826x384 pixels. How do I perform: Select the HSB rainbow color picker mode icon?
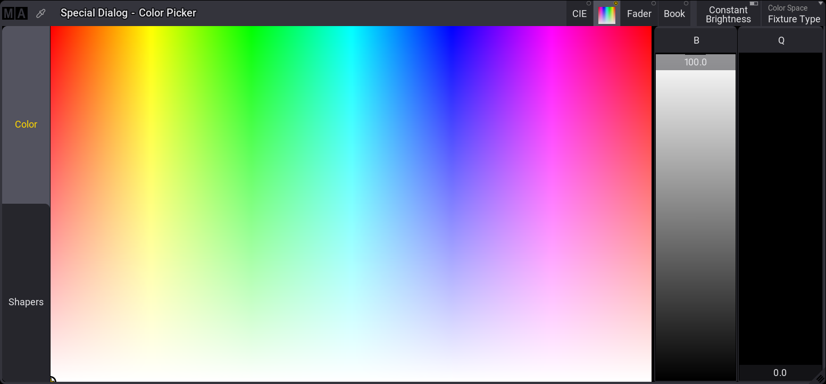607,13
